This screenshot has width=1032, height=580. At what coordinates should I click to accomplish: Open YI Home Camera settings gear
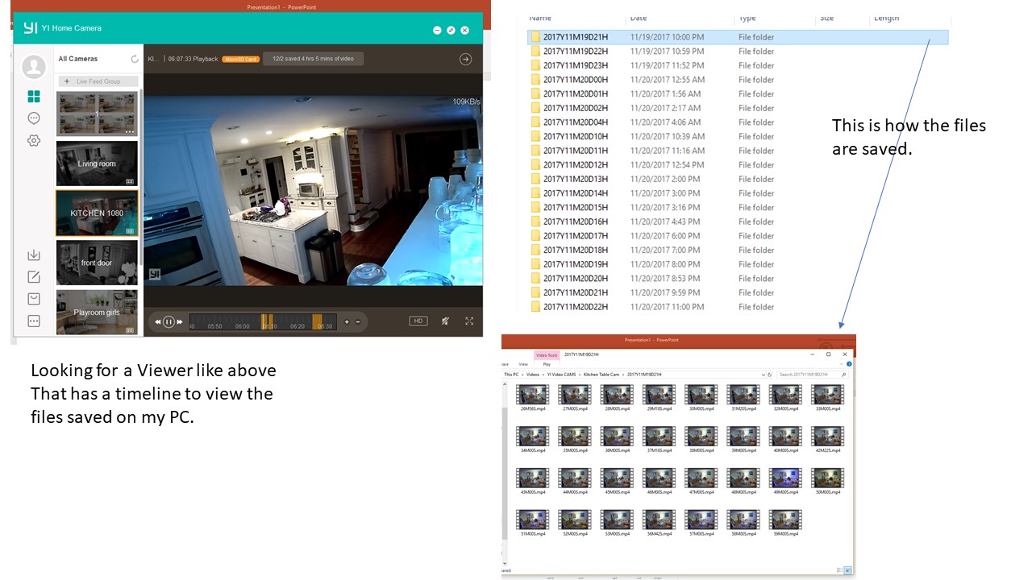pos(34,140)
